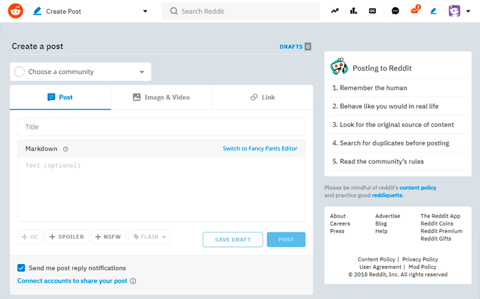Open the Advertise footer link

click(x=387, y=216)
